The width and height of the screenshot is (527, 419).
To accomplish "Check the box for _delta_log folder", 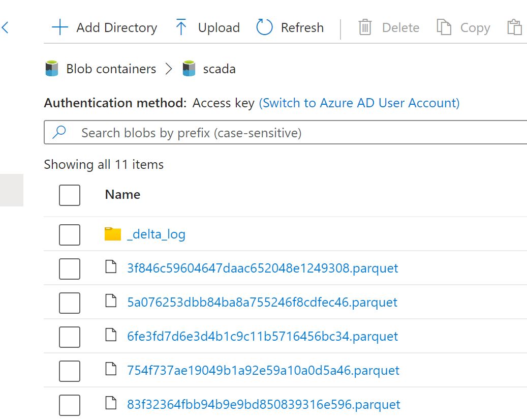I will pos(70,234).
